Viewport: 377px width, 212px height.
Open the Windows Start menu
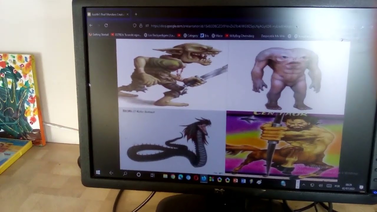point(98,173)
